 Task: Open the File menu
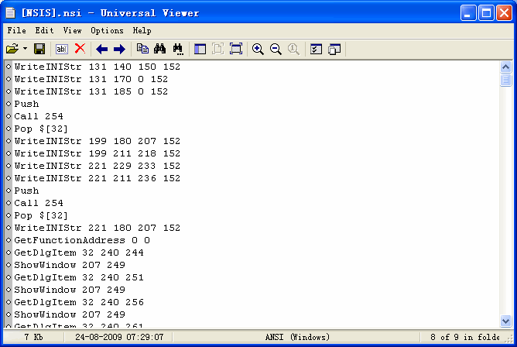click(16, 30)
